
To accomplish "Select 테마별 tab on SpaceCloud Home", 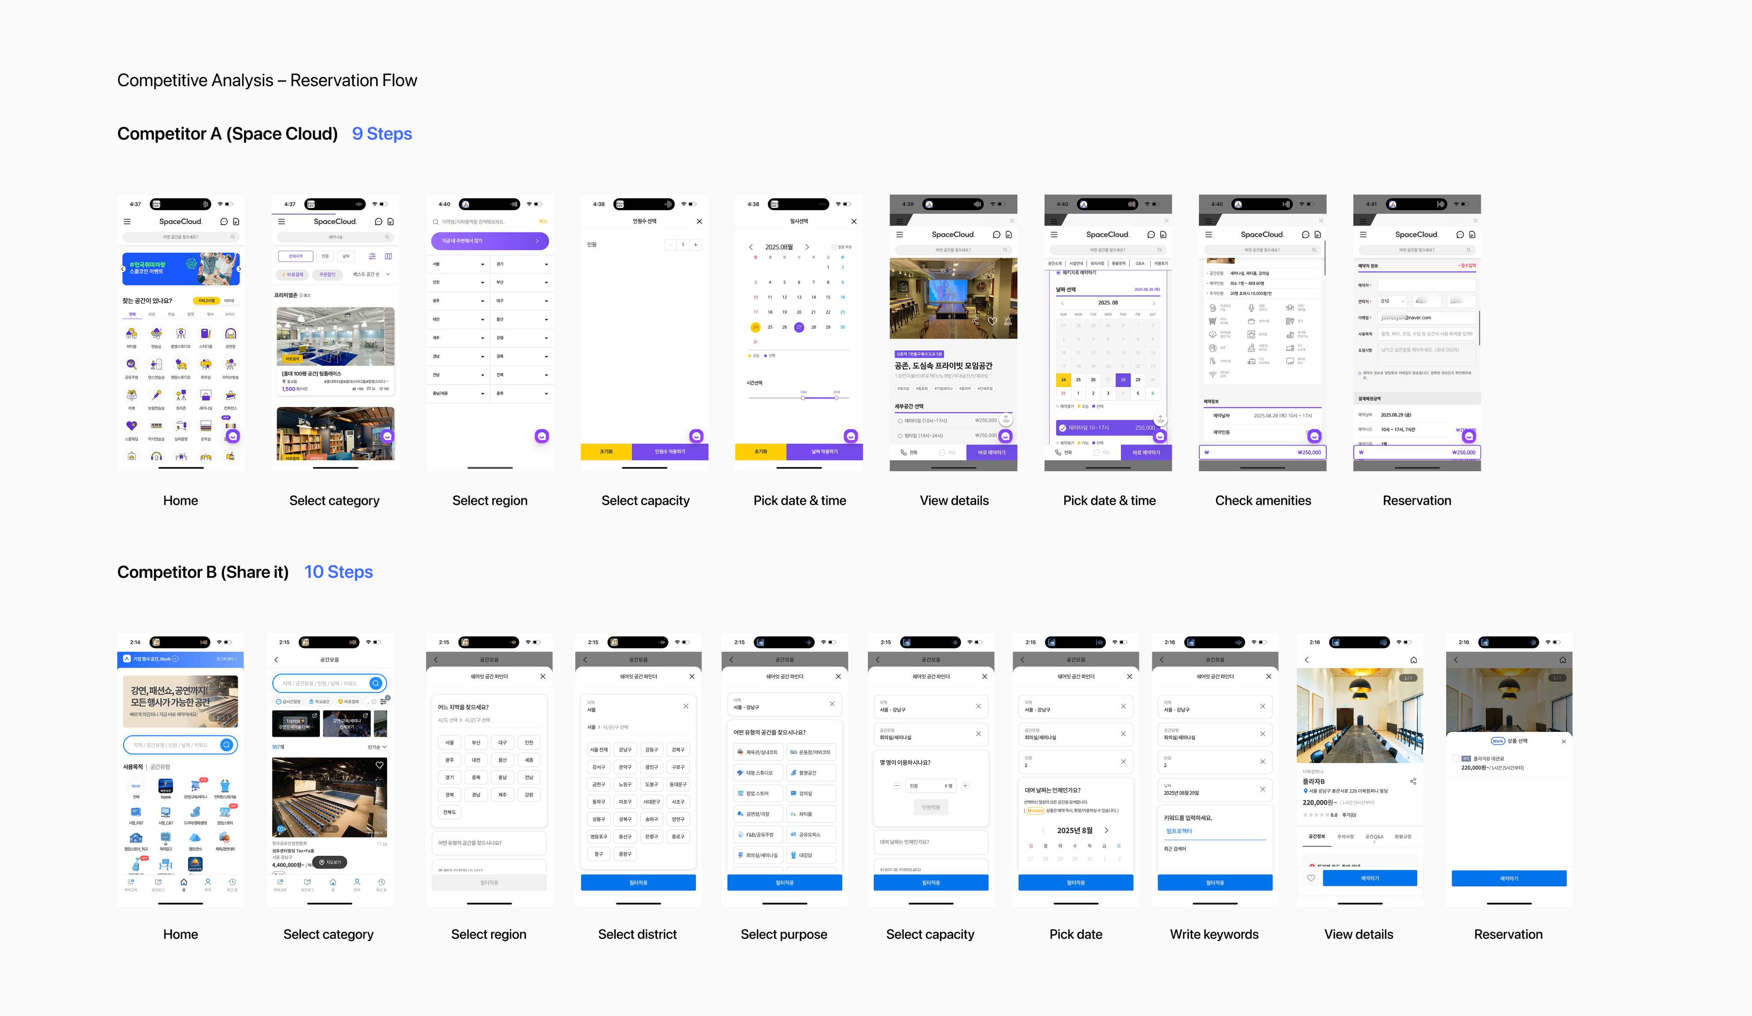I will coord(229,301).
